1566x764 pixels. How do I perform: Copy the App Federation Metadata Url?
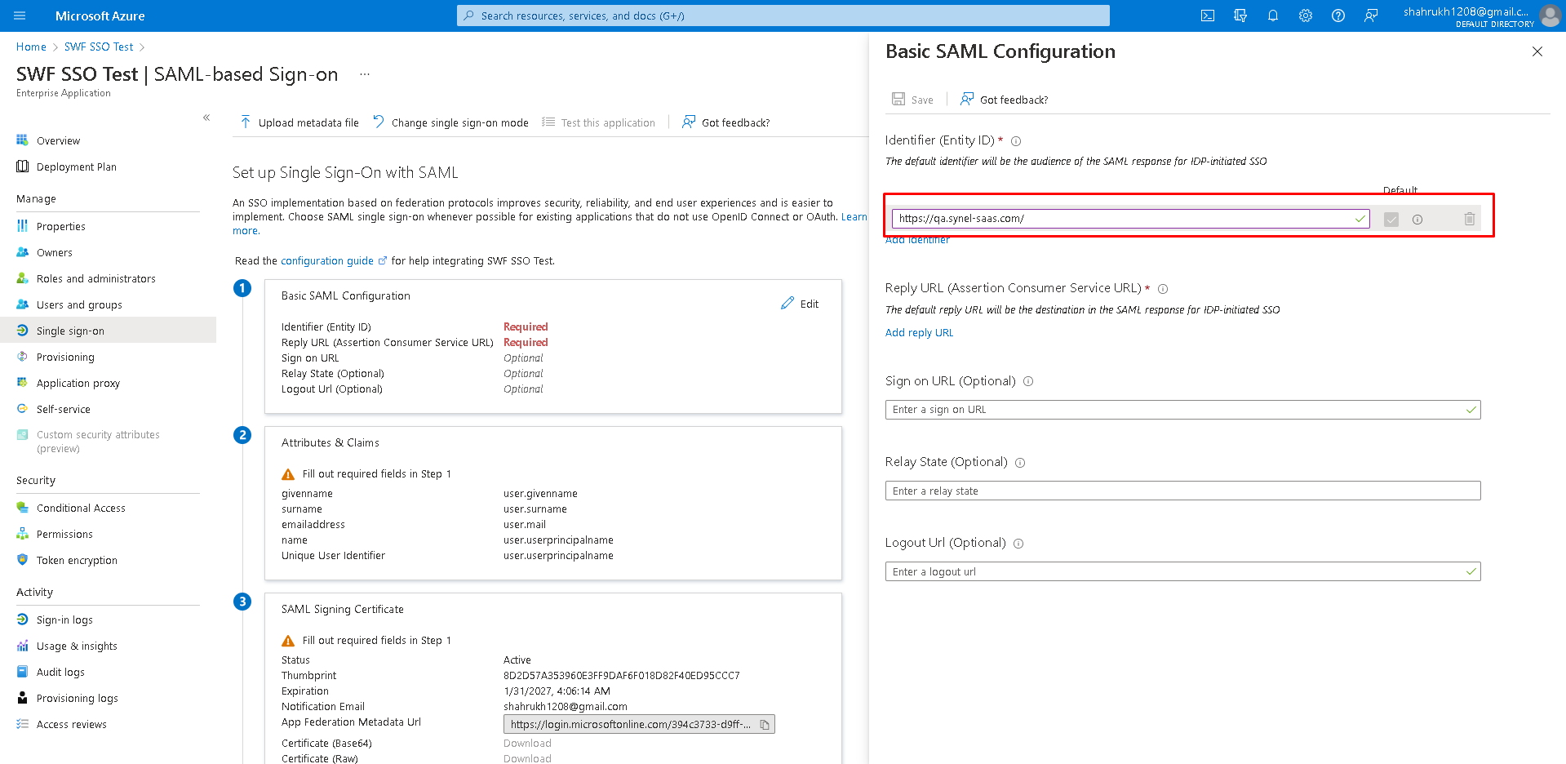(x=765, y=725)
